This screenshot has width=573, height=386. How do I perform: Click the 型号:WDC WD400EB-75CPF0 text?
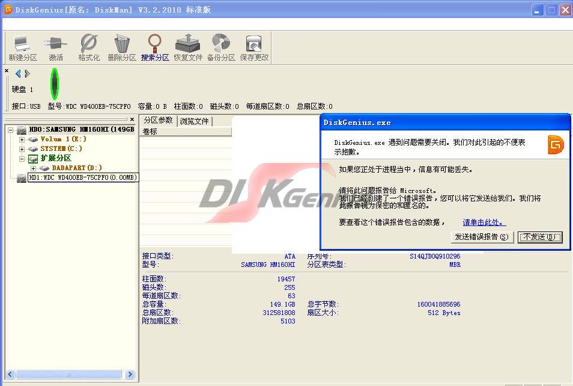(x=89, y=106)
